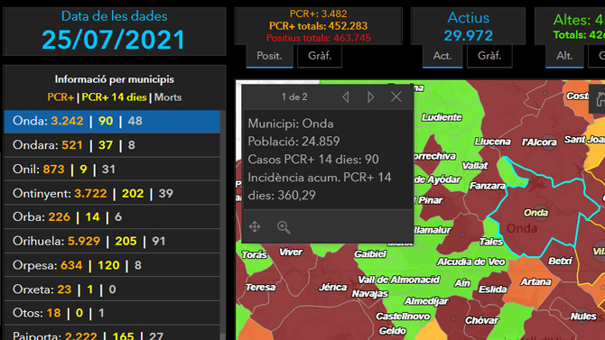Select the Orpesa list entry
This screenshot has width=605, height=340.
pyautogui.click(x=112, y=265)
